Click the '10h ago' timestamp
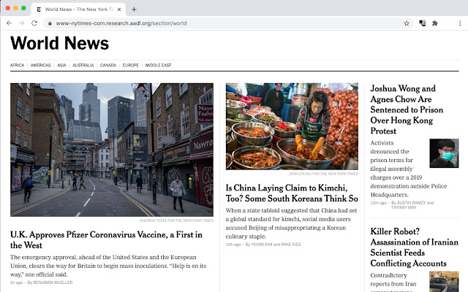Screen dimensions: 468x292 point(233,245)
